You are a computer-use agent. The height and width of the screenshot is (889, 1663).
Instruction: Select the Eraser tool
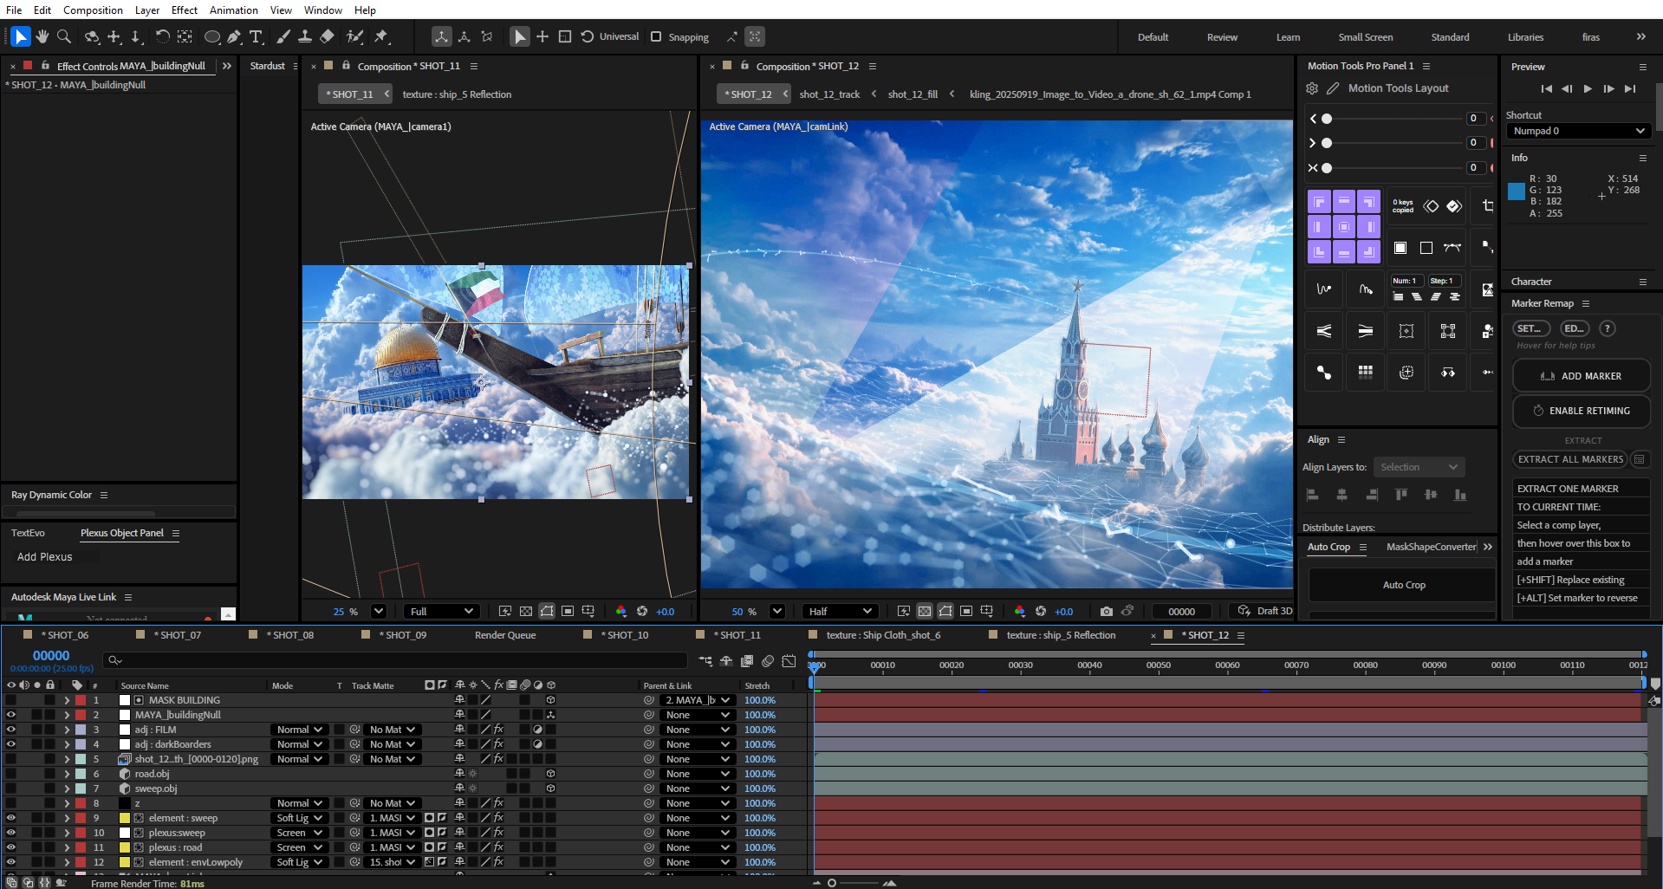pyautogui.click(x=327, y=36)
